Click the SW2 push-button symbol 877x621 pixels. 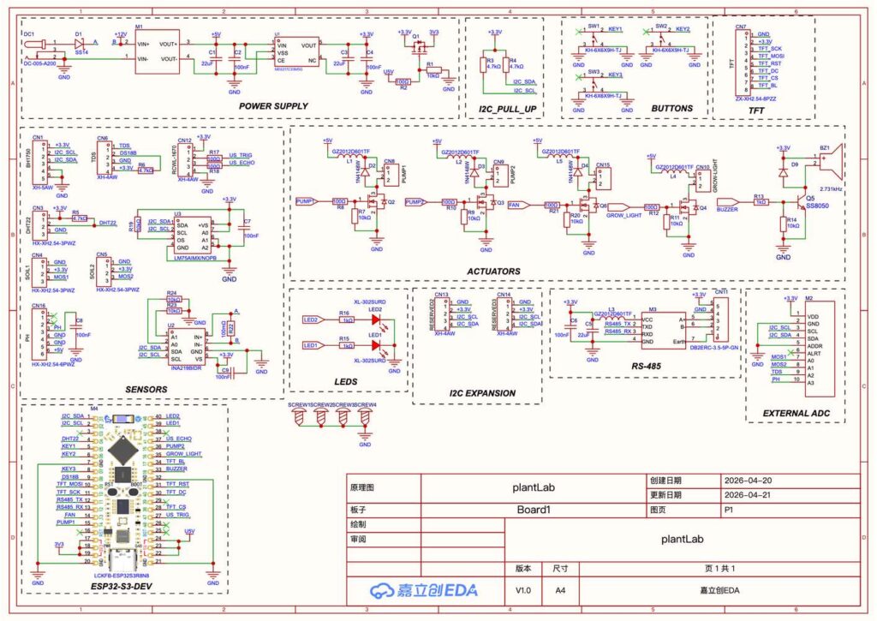pyautogui.click(x=662, y=41)
